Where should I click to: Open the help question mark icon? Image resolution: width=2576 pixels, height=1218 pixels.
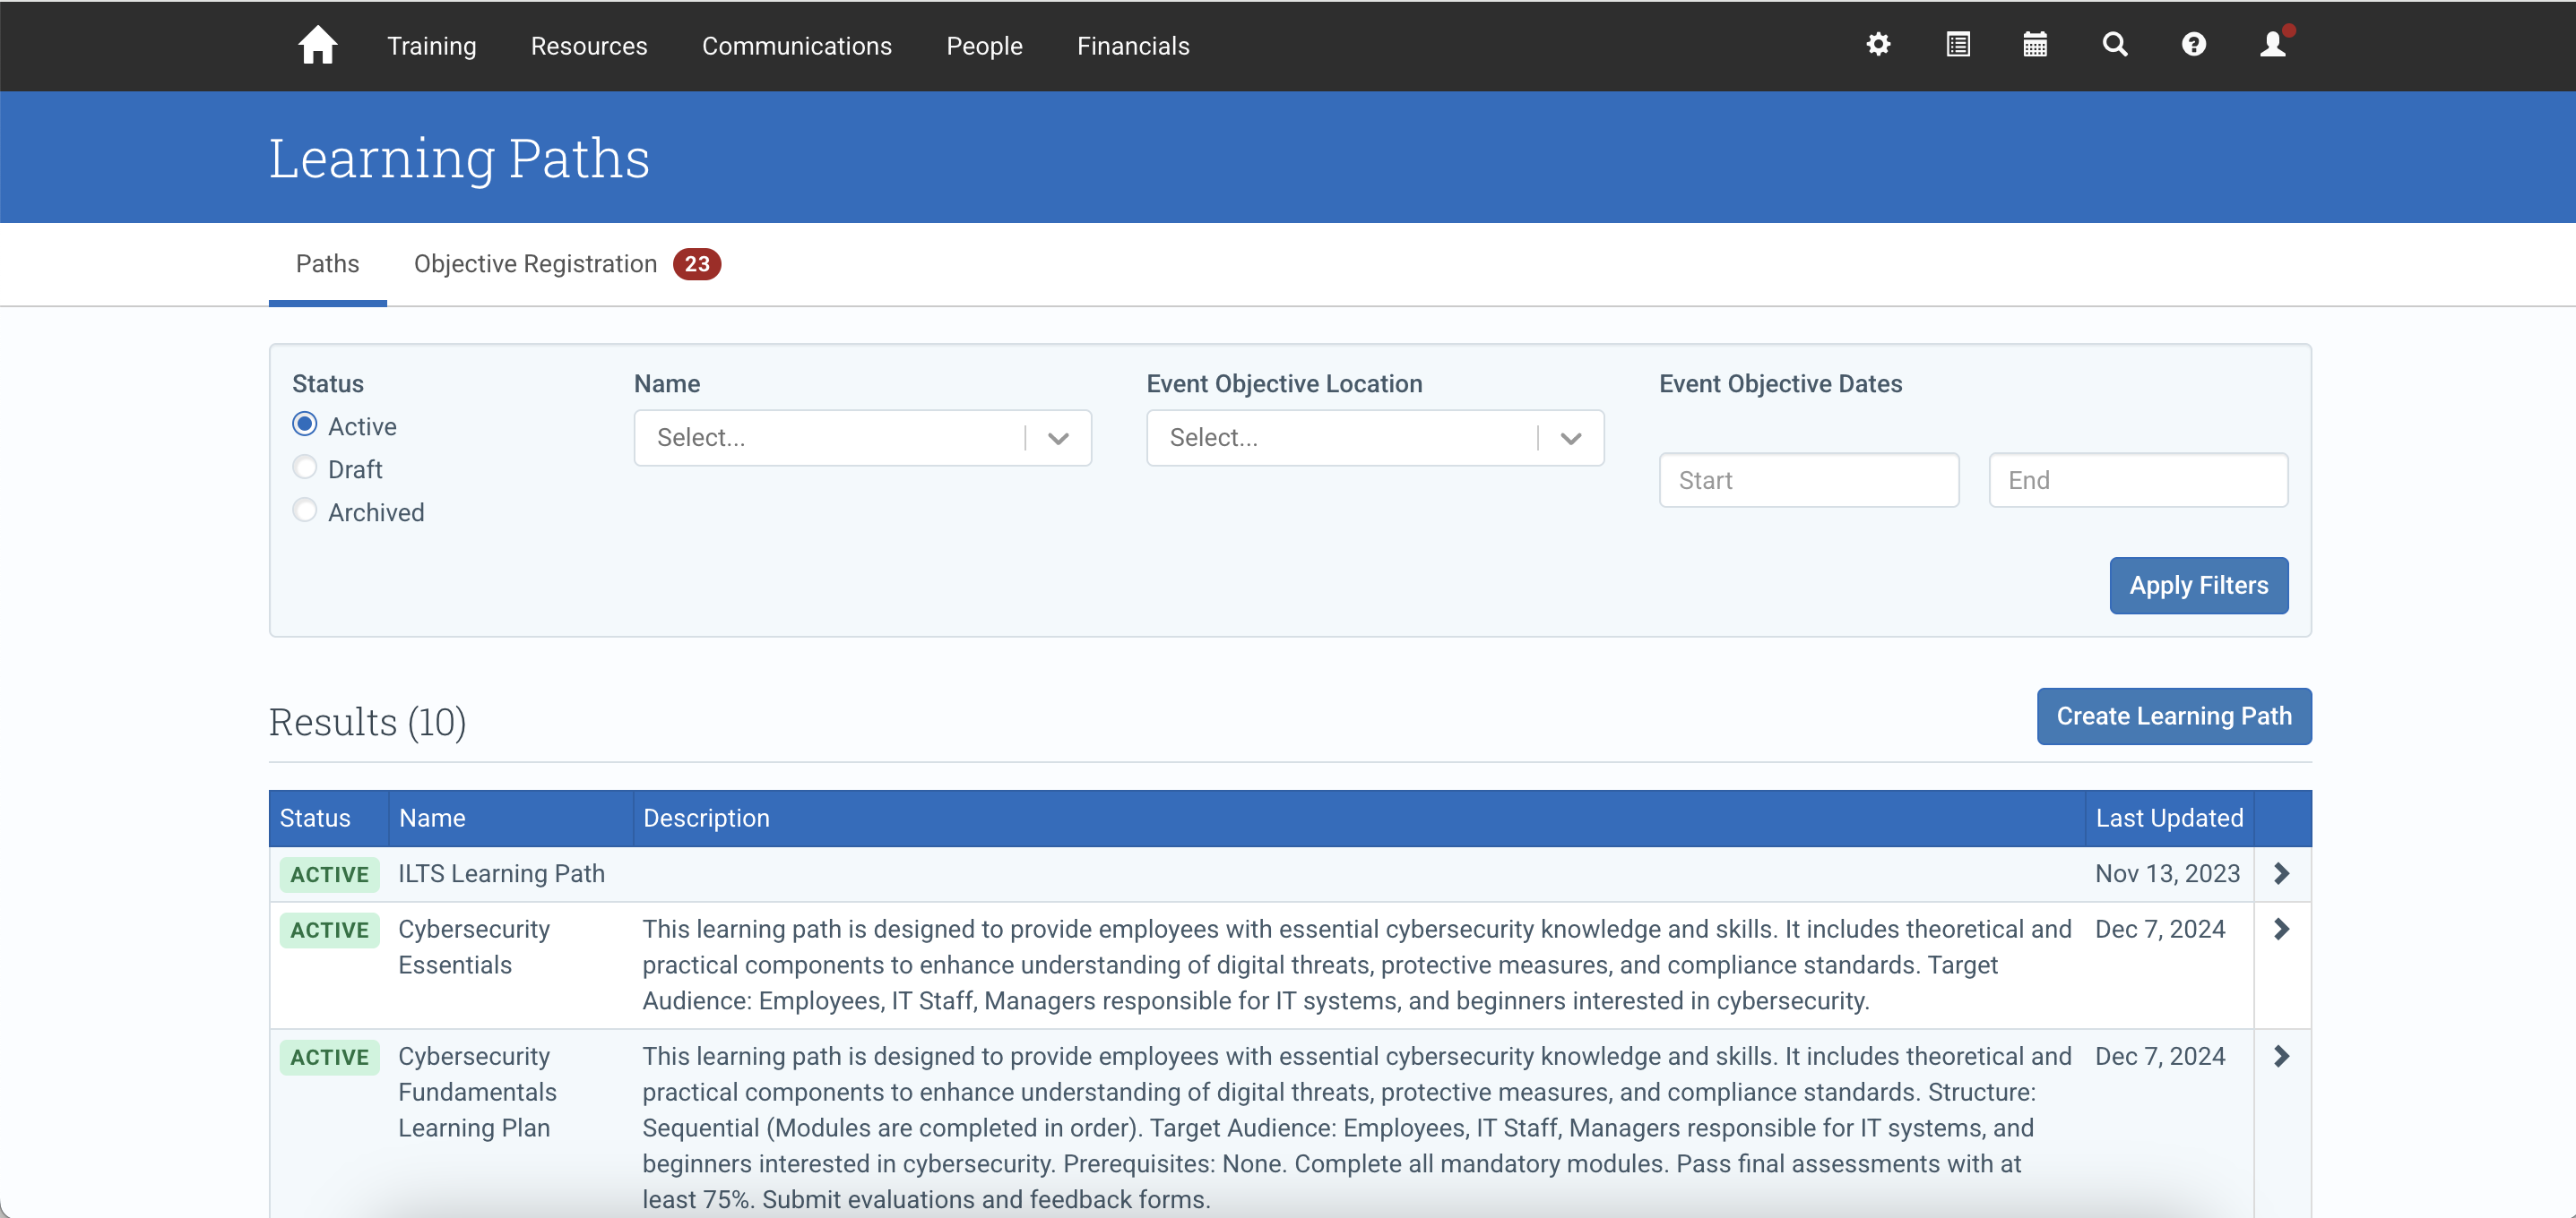pyautogui.click(x=2193, y=45)
